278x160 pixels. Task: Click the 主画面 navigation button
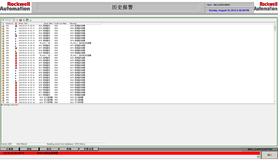pyautogui.click(x=9, y=149)
